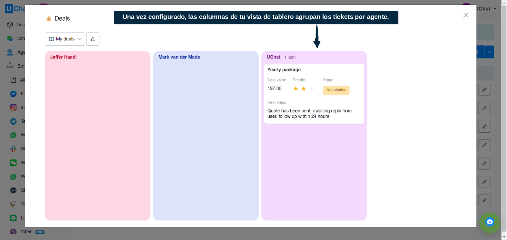Click the edit view pencil button beside My deals

[x=93, y=39]
